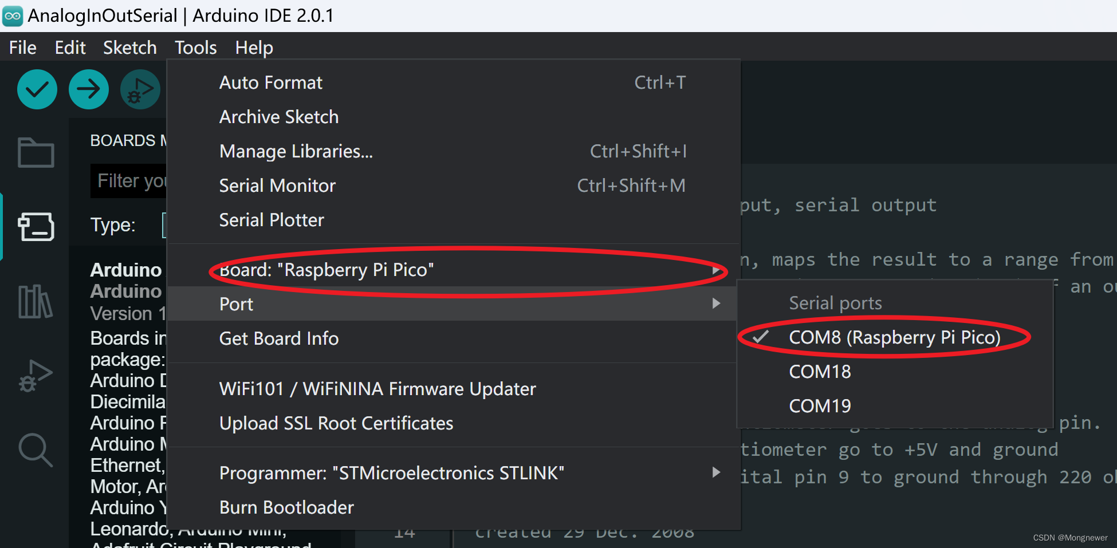The width and height of the screenshot is (1117, 548).
Task: Open Manage Libraries...
Action: (453, 152)
